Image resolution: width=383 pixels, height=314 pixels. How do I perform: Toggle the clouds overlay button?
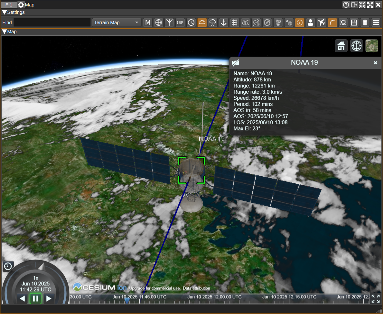[x=202, y=23]
